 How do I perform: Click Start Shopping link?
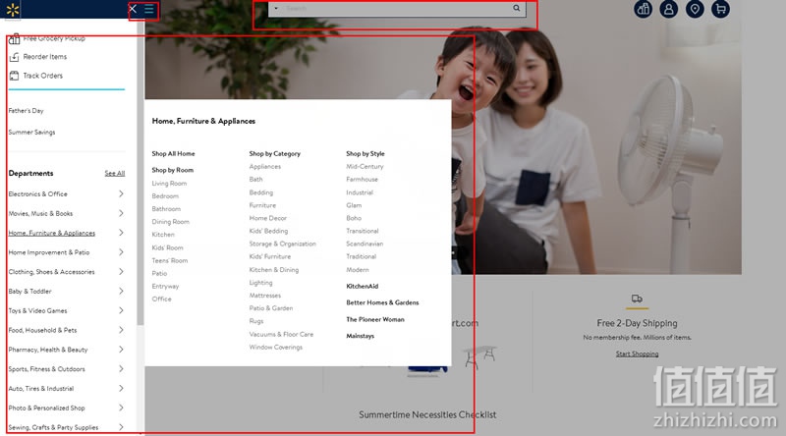[x=637, y=354]
